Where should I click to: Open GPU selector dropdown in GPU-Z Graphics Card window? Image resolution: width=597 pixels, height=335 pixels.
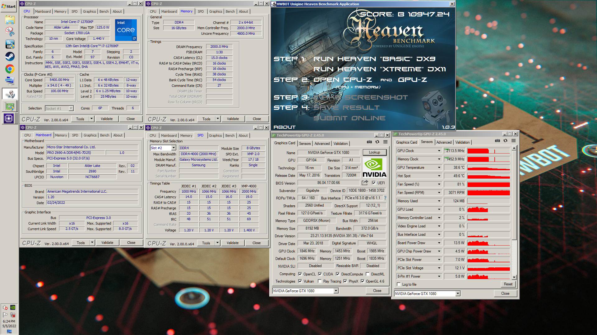[x=336, y=291]
